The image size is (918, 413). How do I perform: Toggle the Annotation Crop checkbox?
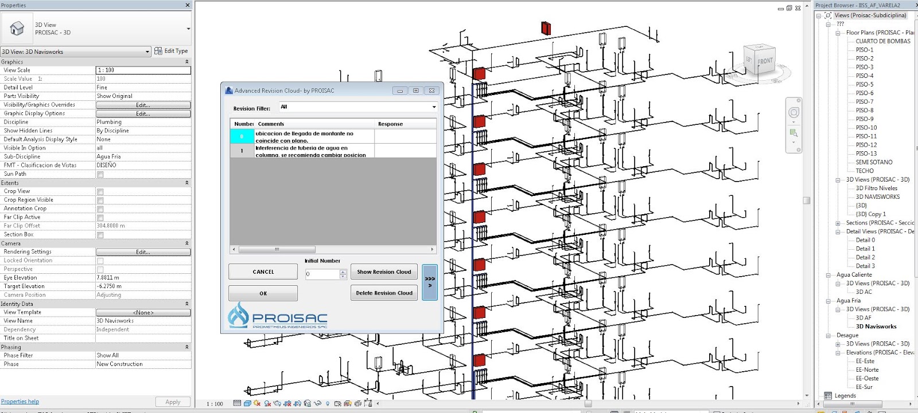(100, 209)
